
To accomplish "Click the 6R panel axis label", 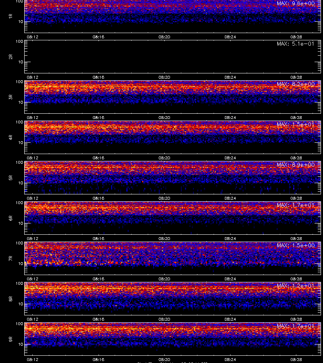I will pos(10,218).
